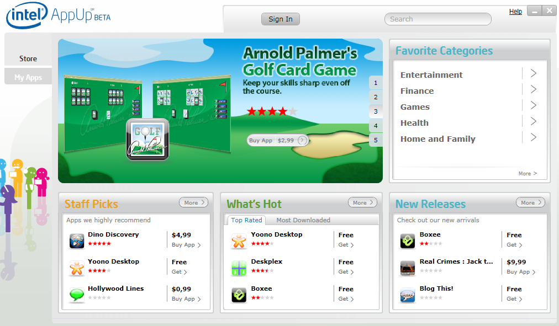
Task: Click the Intel AppUp logo
Action: [59, 15]
